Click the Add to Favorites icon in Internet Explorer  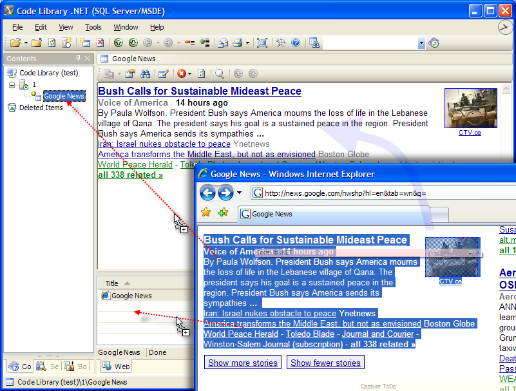(x=223, y=213)
